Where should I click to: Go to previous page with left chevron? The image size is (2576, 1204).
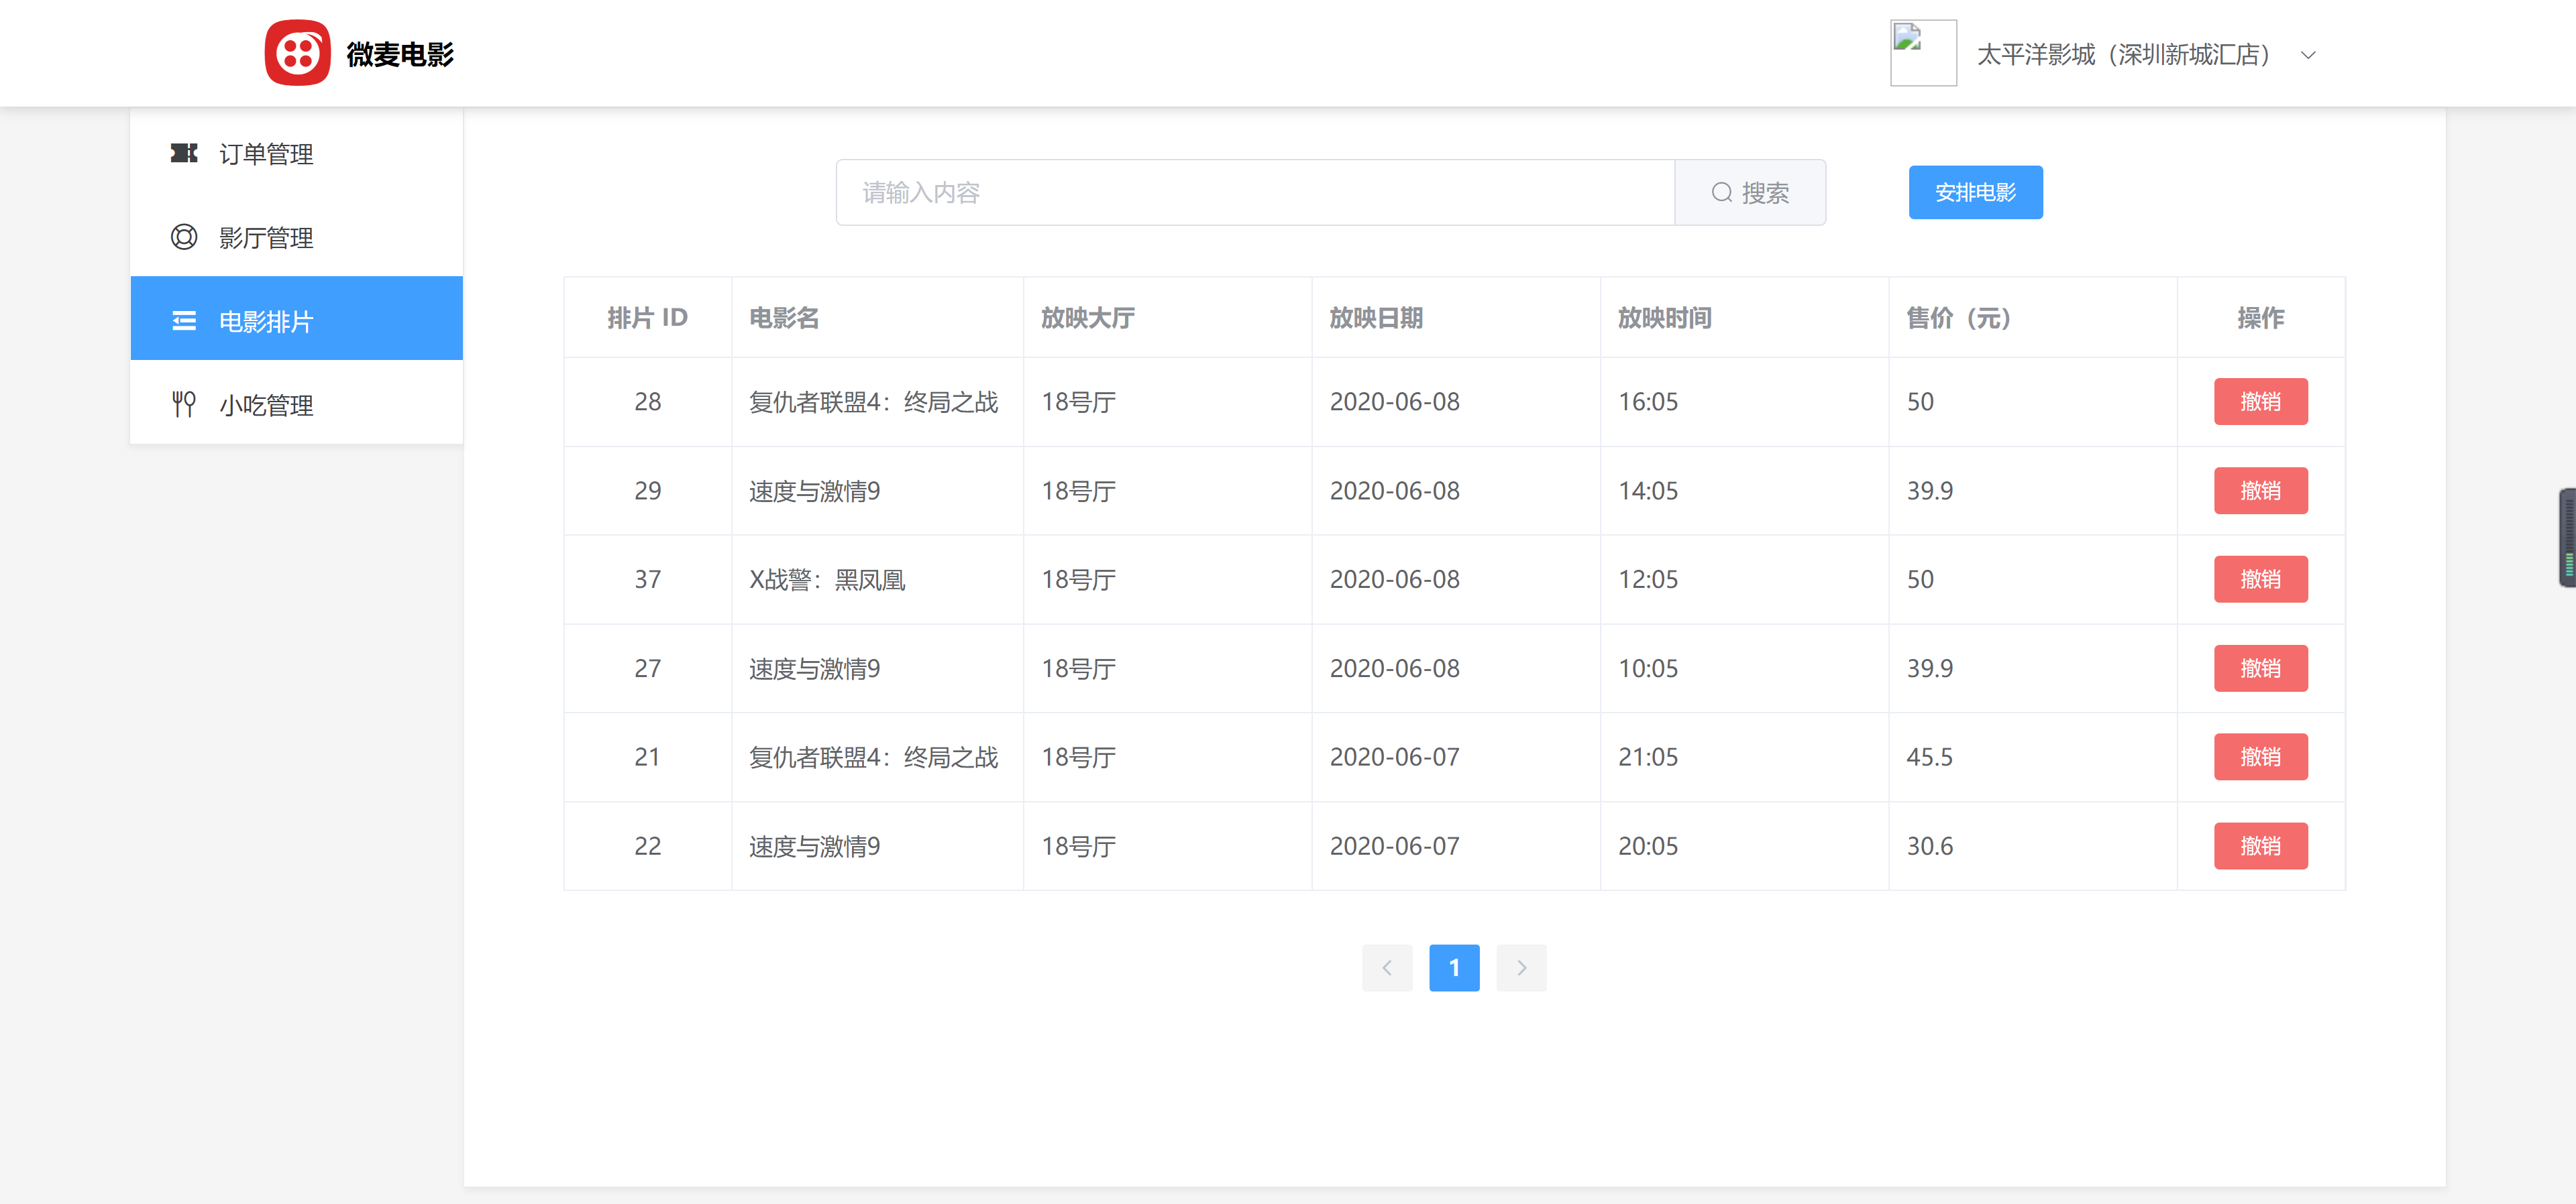coord(1387,967)
